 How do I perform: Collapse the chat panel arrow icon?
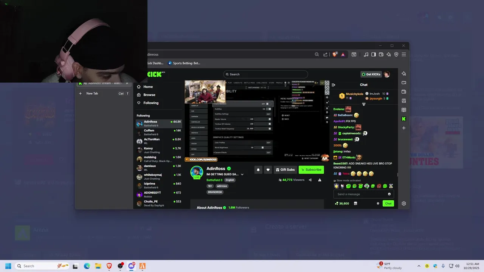[333, 85]
